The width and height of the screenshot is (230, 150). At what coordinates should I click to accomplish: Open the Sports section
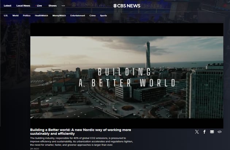(103, 16)
